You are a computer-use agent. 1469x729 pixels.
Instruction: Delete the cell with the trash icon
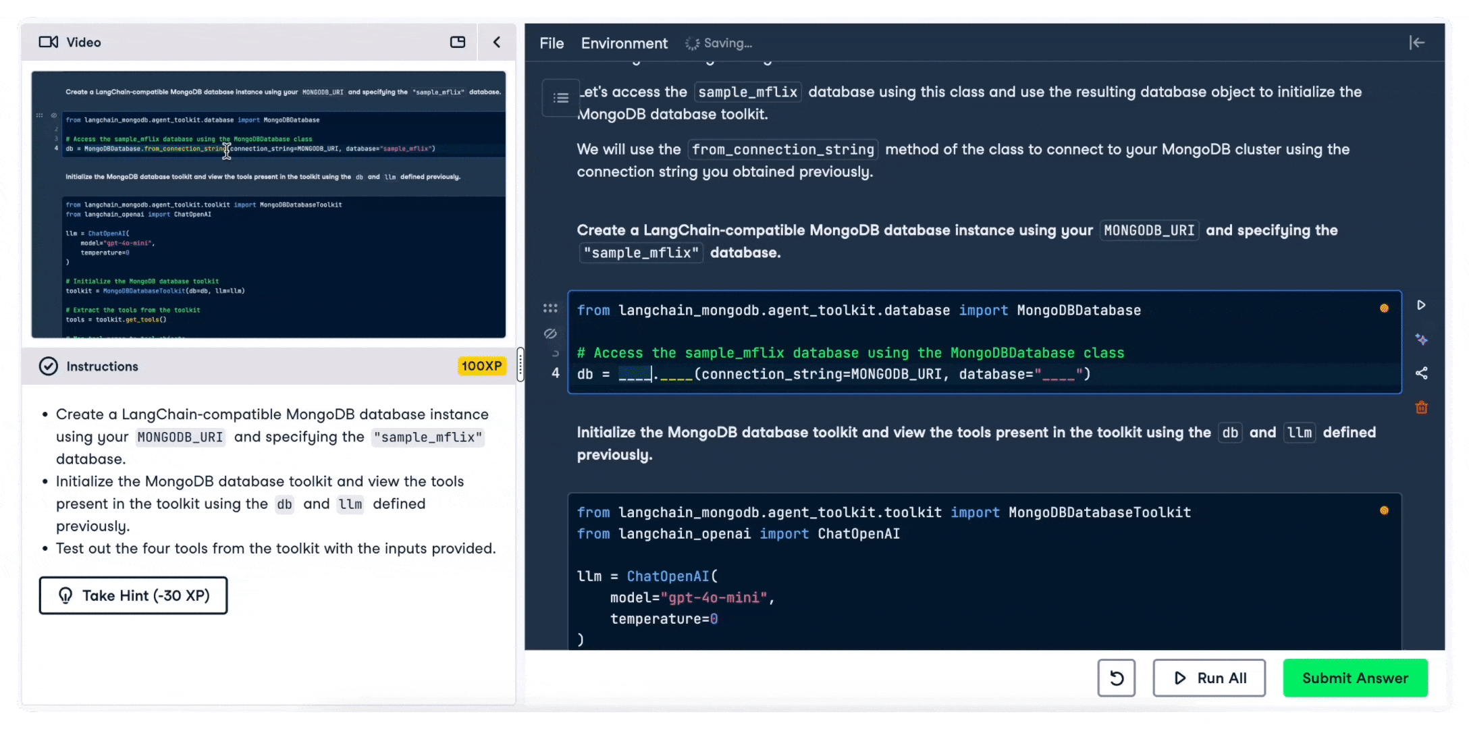[1421, 408]
